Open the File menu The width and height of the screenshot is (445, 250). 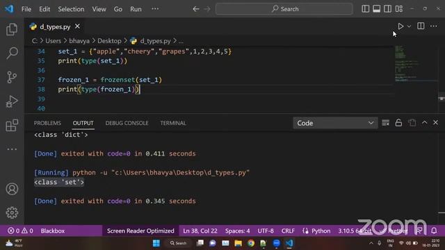26,9
